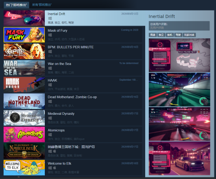Click the Windows icon under War on the Sea

[x=50, y=68]
